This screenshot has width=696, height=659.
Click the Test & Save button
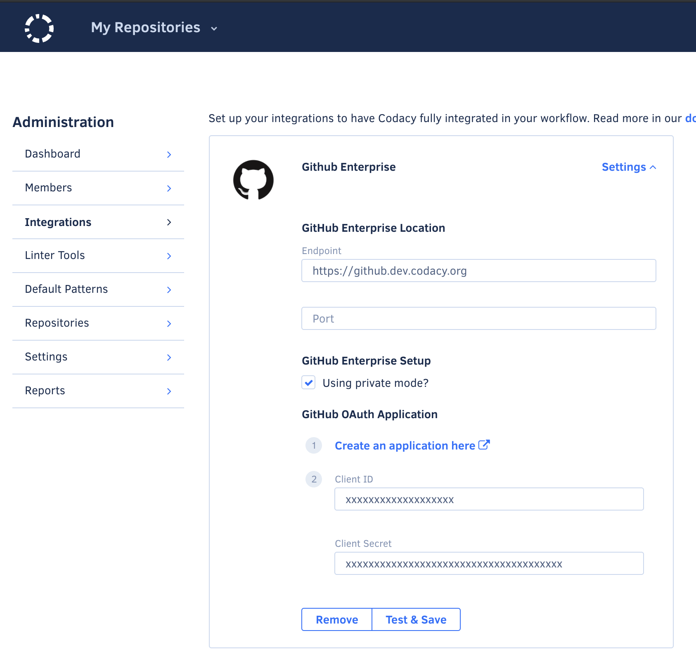[416, 619]
